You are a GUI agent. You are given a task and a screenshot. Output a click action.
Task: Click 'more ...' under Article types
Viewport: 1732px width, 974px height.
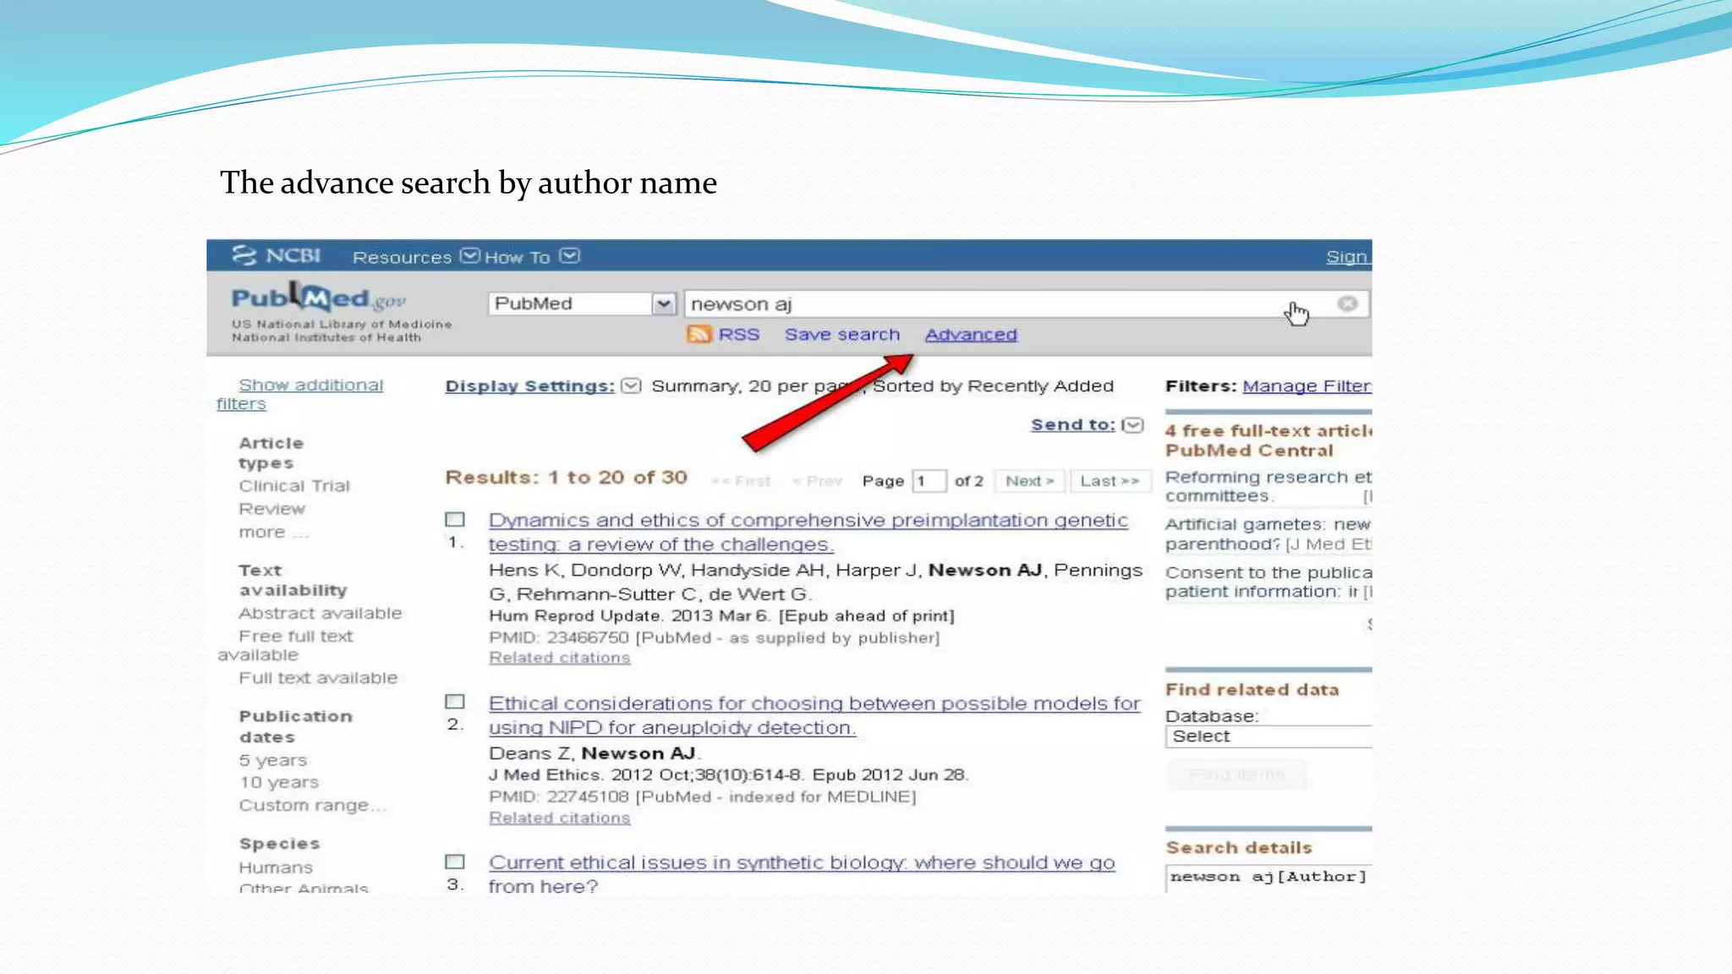tap(273, 532)
